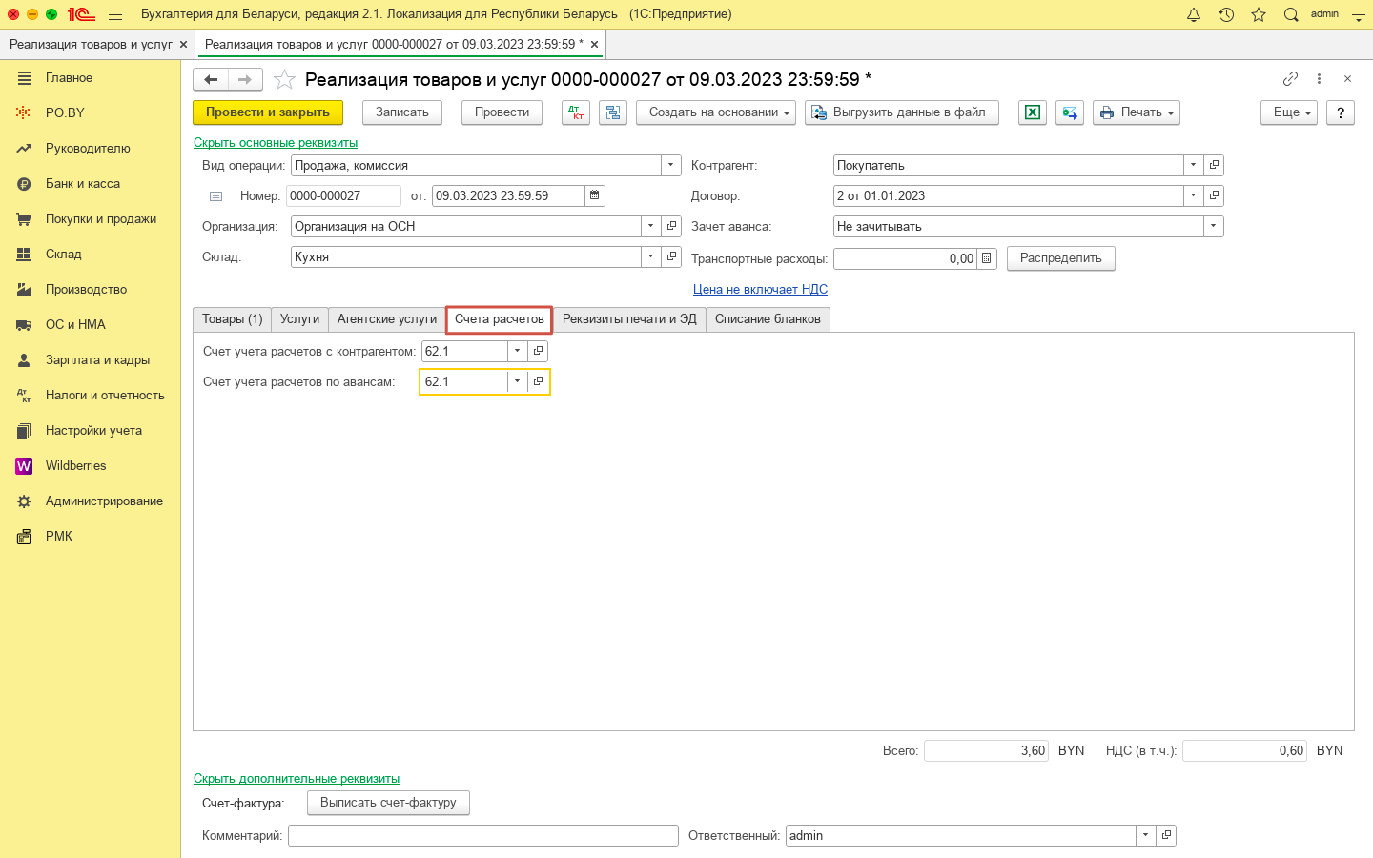This screenshot has height=858, width=1373.
Task: Open the Реквизиты печати и ЭД tab
Action: click(629, 319)
